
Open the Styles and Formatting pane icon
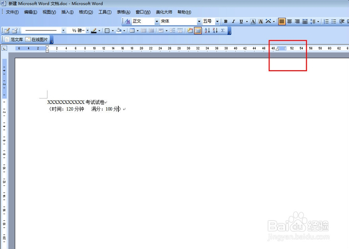point(127,21)
